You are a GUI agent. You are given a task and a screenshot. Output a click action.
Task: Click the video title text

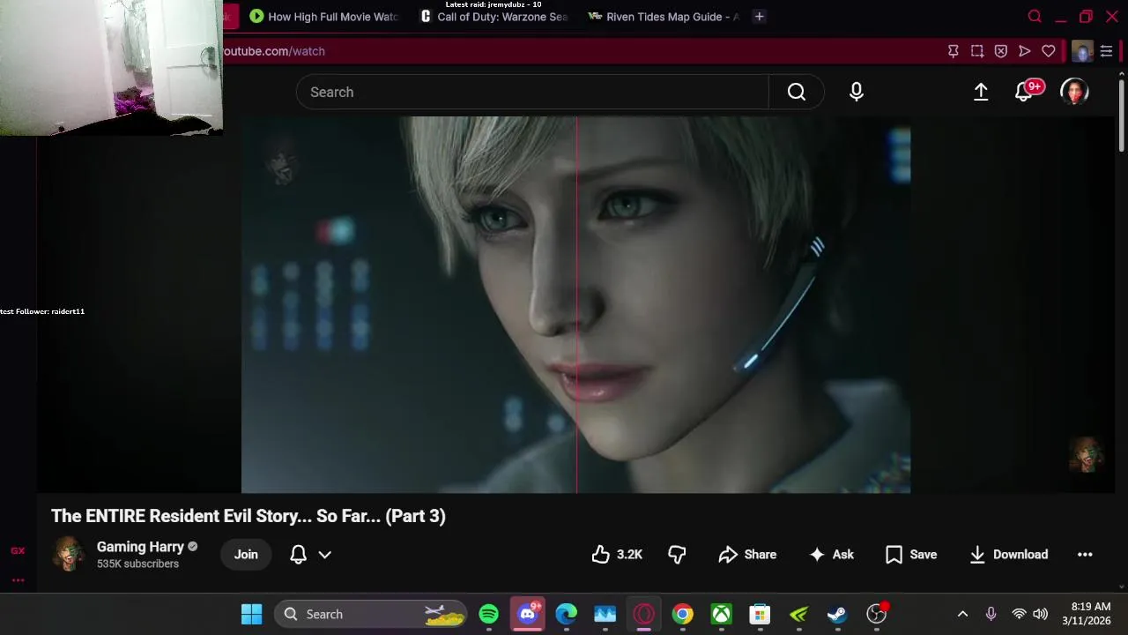coord(249,516)
